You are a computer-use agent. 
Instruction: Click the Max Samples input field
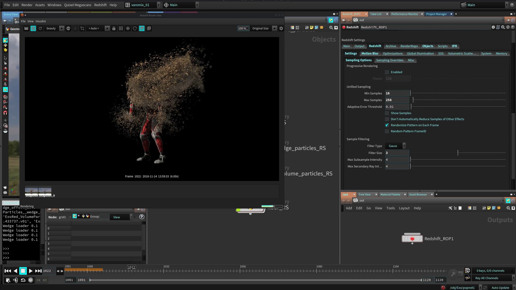[x=397, y=100]
